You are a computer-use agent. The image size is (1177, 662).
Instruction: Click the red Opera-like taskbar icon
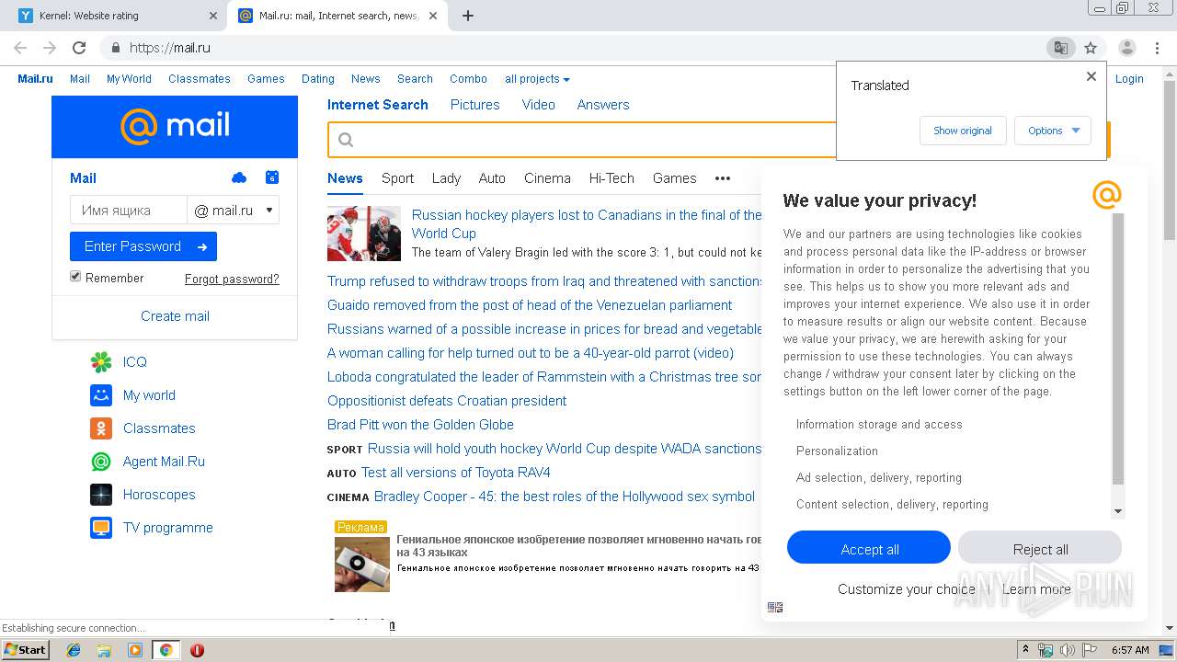click(197, 650)
